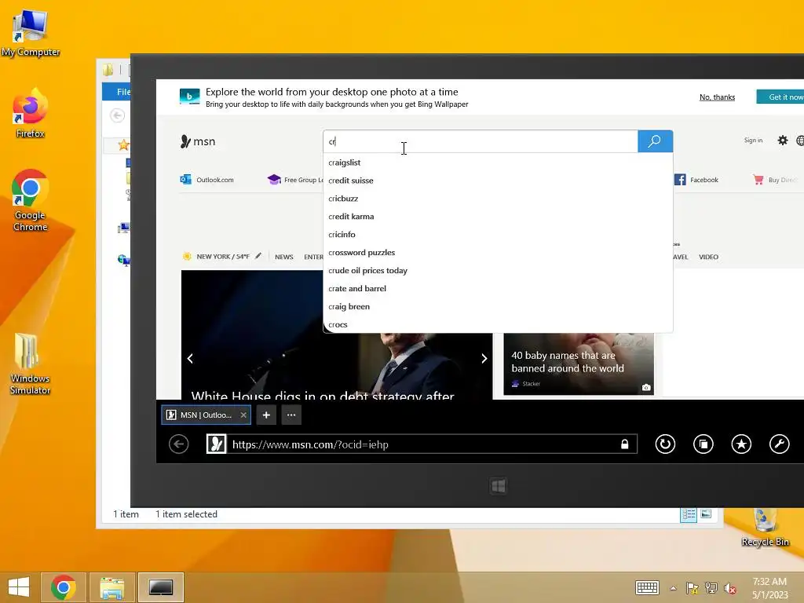
Task: Open the Windows Simulator folder on desktop
Action: click(31, 364)
